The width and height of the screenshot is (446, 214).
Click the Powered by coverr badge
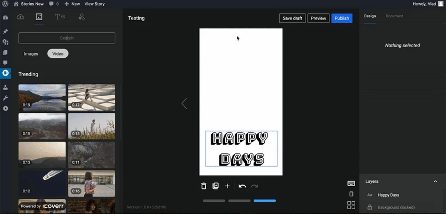pyautogui.click(x=42, y=206)
